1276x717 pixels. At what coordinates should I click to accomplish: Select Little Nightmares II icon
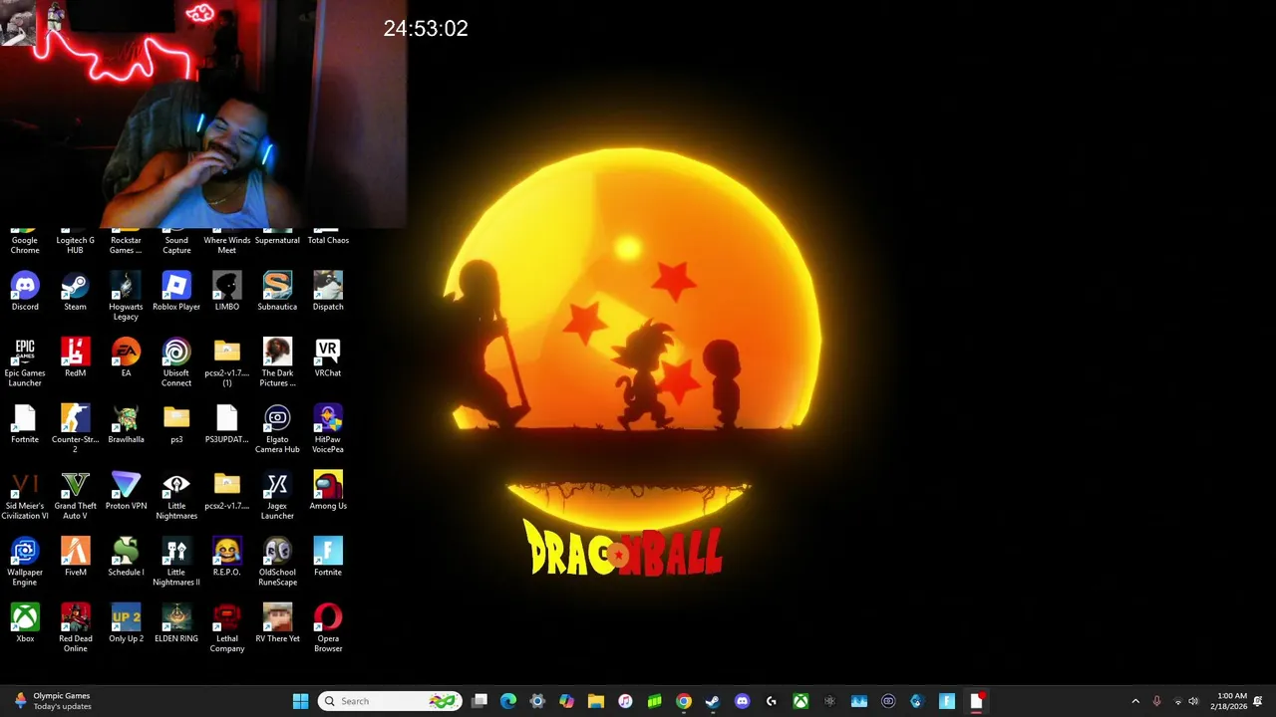coord(176,562)
